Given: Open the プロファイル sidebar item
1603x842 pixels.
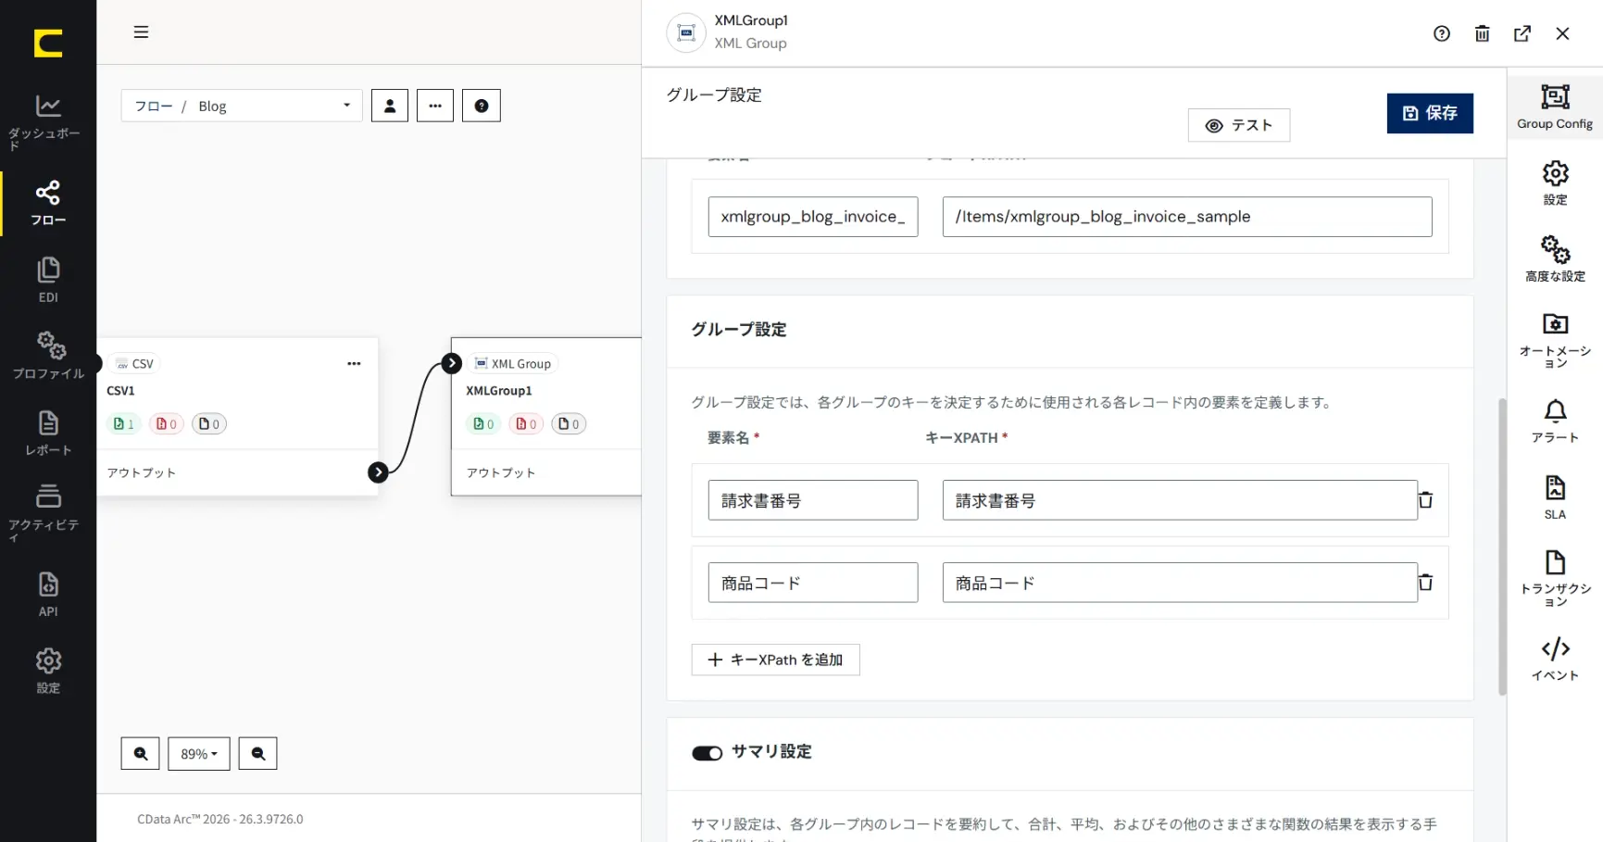Looking at the screenshot, I should click(48, 356).
